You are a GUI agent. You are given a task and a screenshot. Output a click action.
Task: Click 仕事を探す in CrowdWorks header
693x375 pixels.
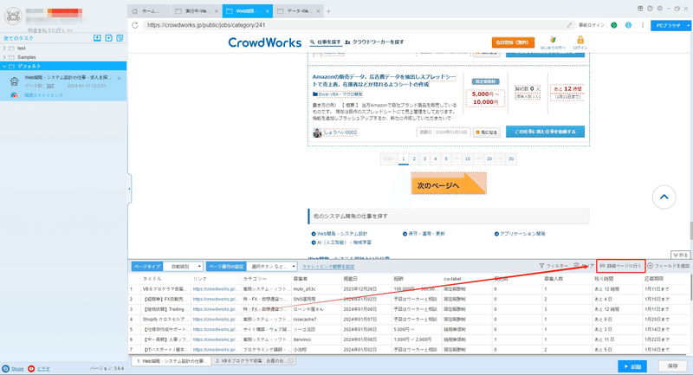[326, 42]
